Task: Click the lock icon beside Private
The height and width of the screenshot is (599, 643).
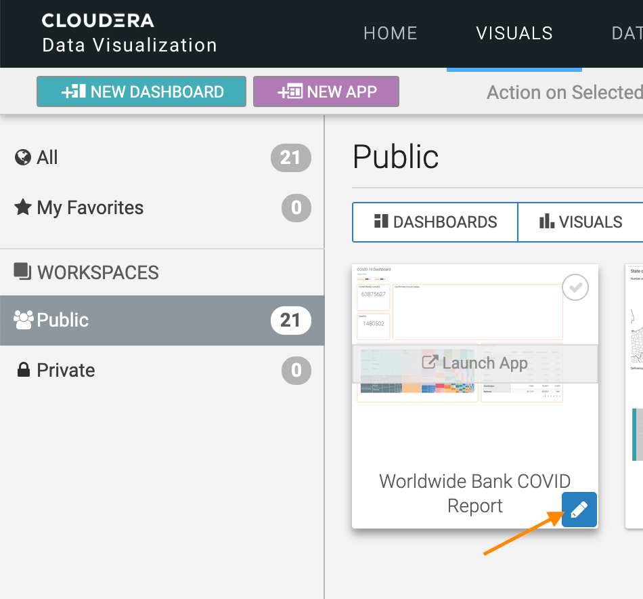Action: pos(22,370)
